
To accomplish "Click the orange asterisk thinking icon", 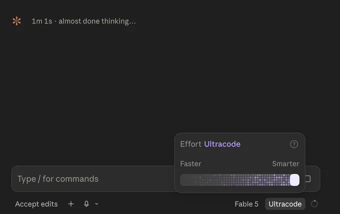I will pos(16,21).
